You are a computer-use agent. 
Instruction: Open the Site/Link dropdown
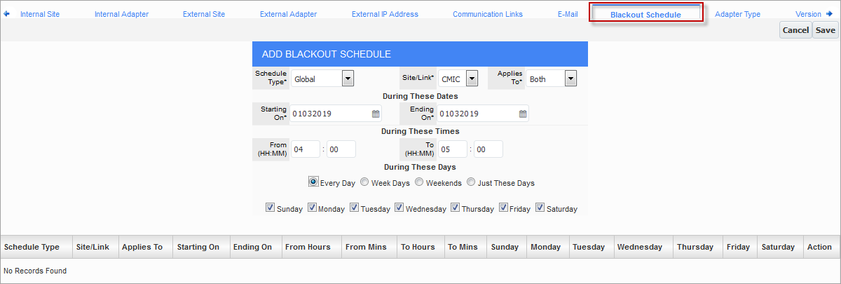[472, 79]
